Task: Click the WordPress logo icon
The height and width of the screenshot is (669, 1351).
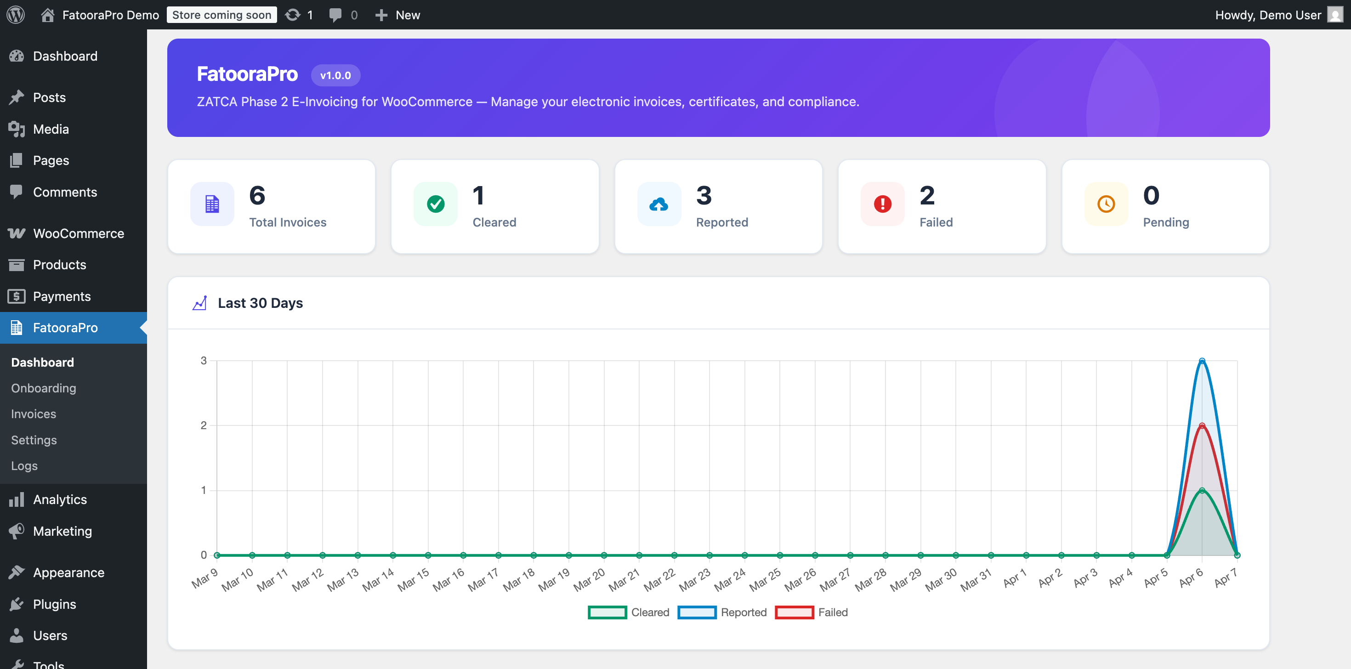Action: click(16, 15)
